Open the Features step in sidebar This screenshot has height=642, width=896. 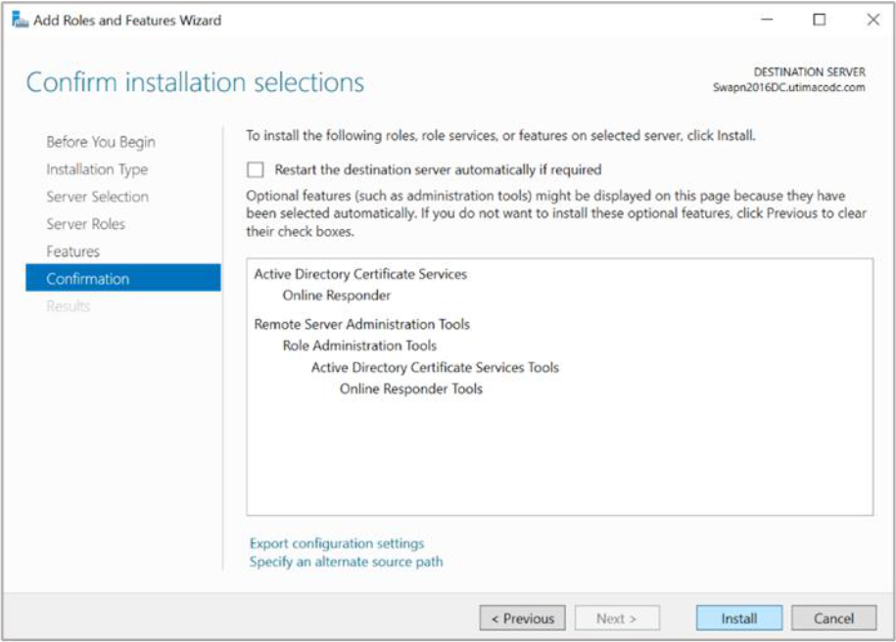[x=72, y=252]
